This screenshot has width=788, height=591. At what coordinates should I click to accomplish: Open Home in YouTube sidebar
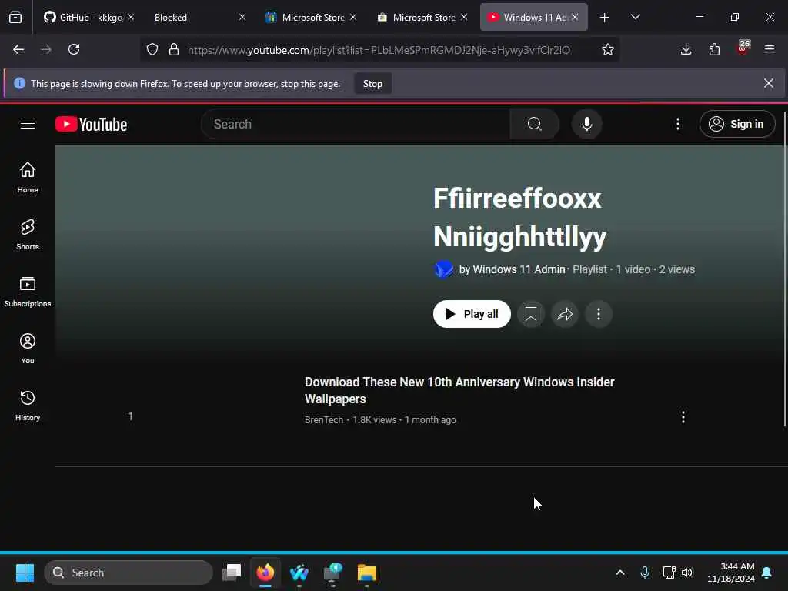coord(28,178)
